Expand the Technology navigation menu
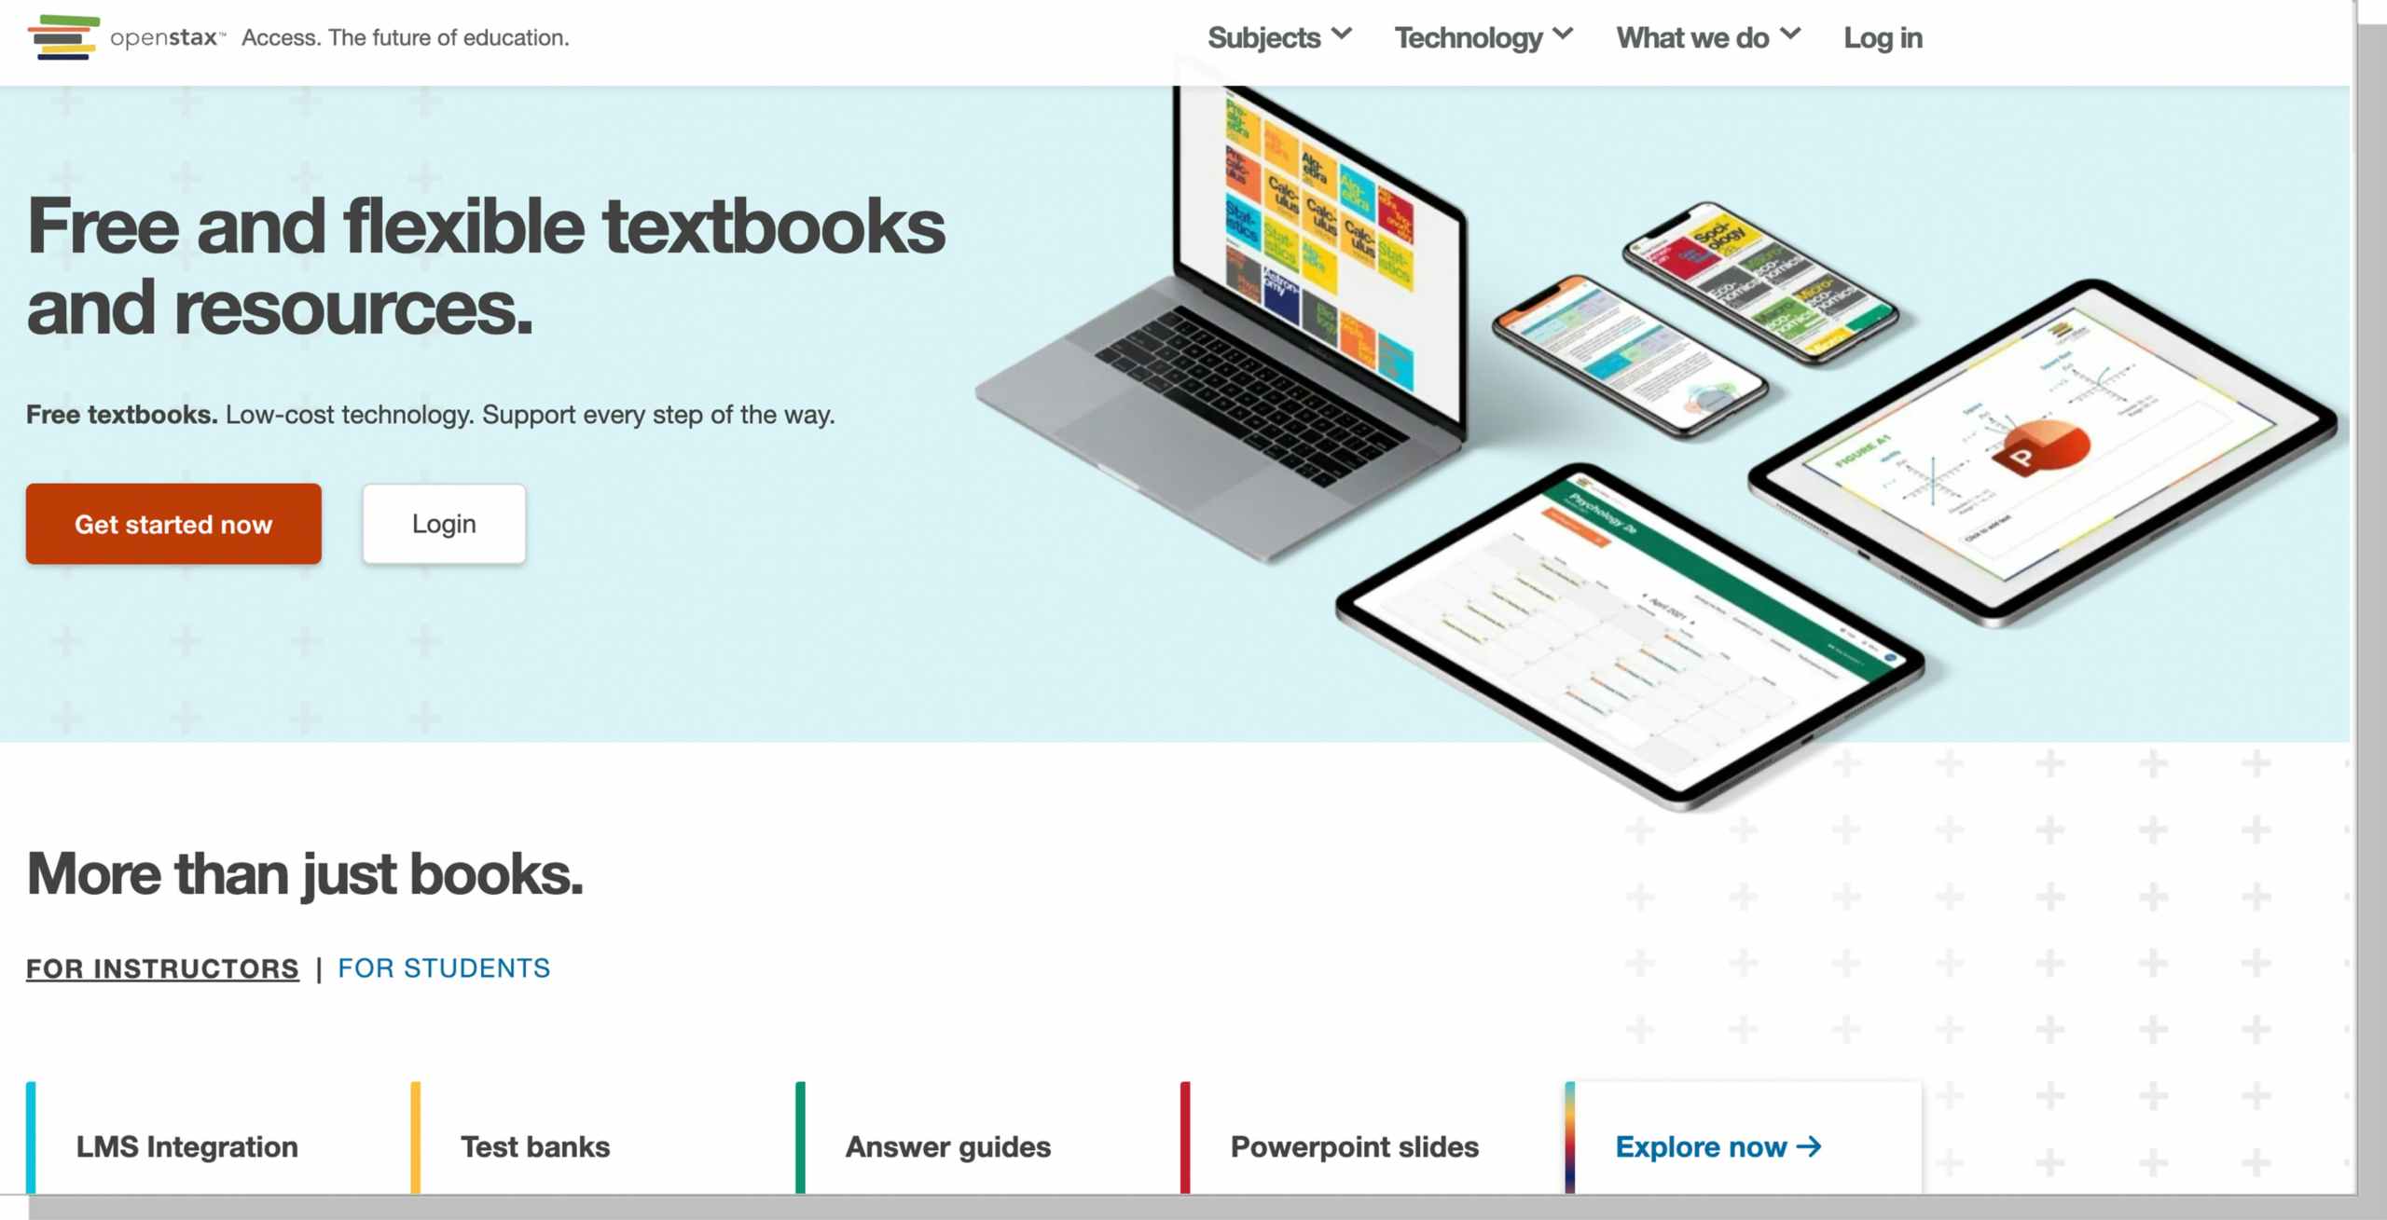This screenshot has width=2387, height=1220. coord(1482,37)
